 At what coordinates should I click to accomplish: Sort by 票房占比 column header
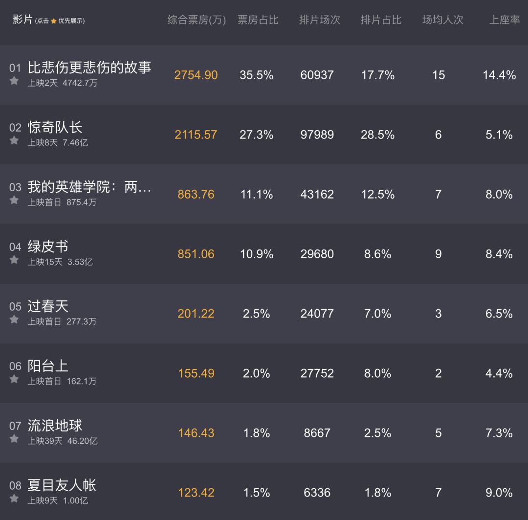click(258, 20)
